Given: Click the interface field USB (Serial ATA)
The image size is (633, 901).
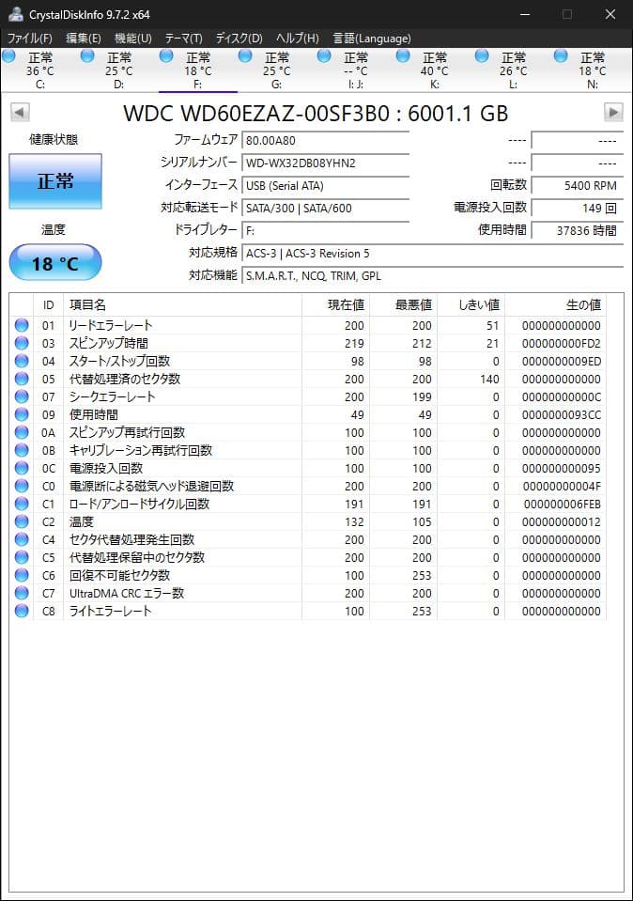Looking at the screenshot, I should [326, 186].
